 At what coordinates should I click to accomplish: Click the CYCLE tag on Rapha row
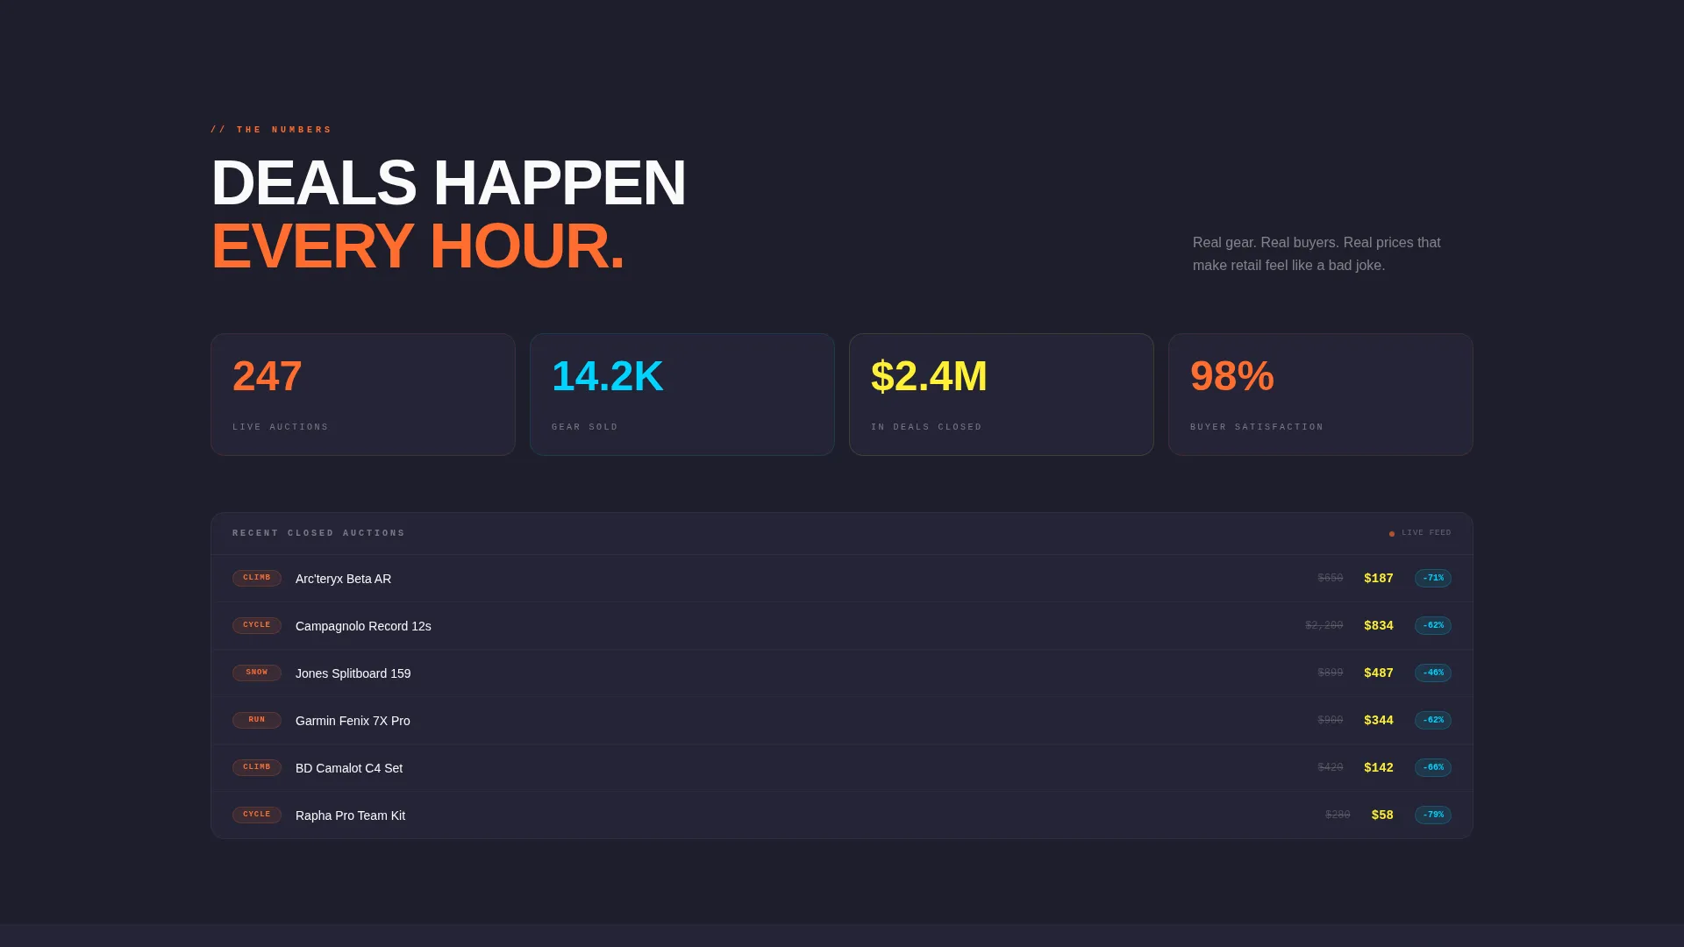pos(257,815)
